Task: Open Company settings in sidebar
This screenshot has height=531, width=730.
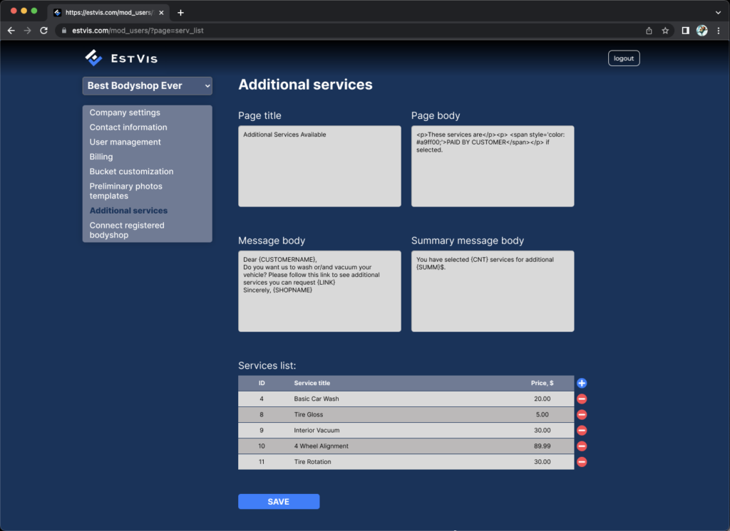Action: [x=125, y=112]
